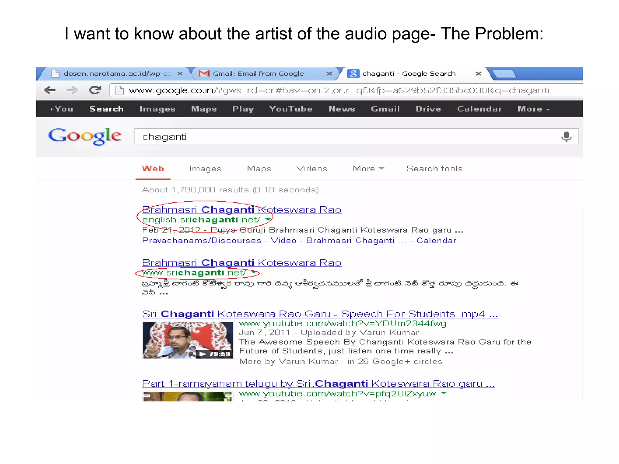Image resolution: width=619 pixels, height=464 pixels.
Task: Open Part 1-ramayanam telugu result
Action: [x=318, y=384]
